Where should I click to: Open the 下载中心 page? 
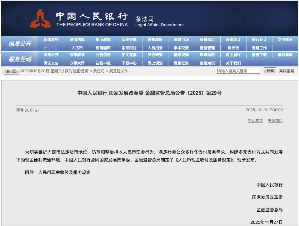click(x=129, y=63)
